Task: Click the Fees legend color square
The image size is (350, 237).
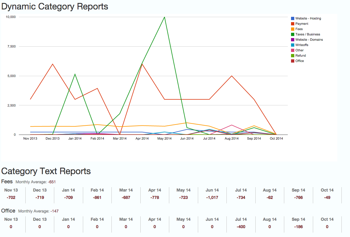Action: point(293,29)
